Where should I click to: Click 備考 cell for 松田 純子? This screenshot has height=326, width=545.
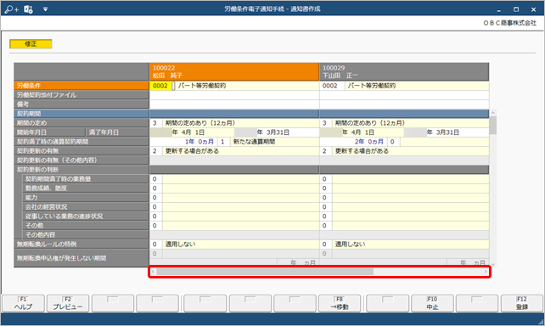[x=234, y=104]
